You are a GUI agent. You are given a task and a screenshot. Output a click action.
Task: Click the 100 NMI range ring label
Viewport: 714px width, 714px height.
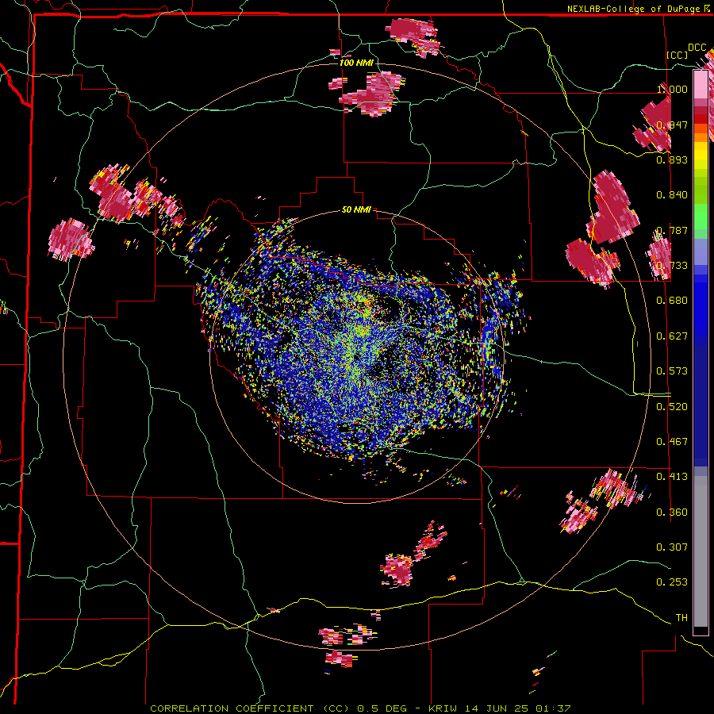tap(356, 63)
